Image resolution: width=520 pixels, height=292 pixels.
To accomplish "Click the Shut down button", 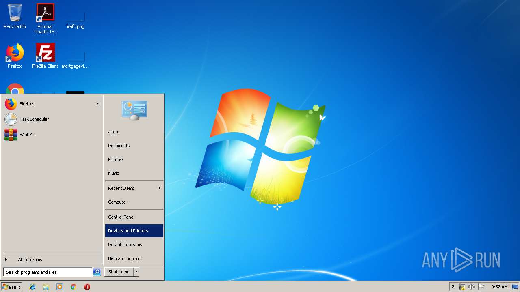I will point(119,272).
